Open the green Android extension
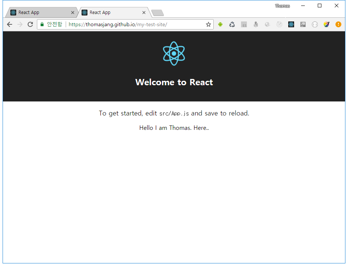Screen dimensions: 348x266 coord(220,24)
